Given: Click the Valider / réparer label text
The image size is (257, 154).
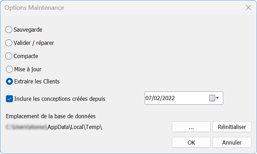Looking at the screenshot, I should coord(34,43).
